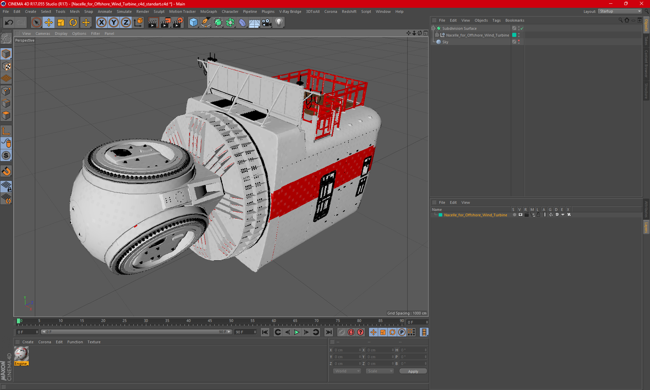
Task: Click the Undo arrow icon
Action: coord(9,23)
